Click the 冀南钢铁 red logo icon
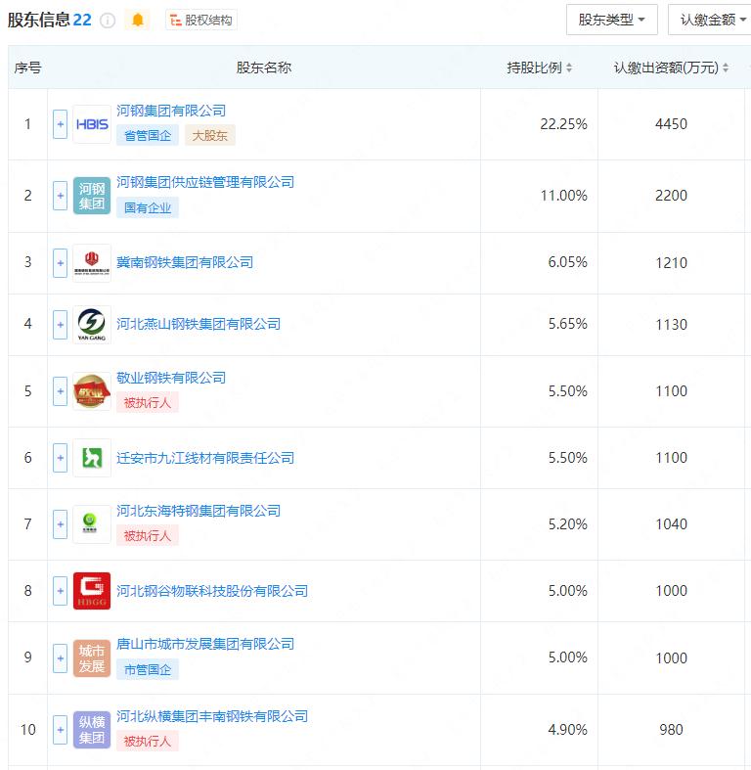This screenshot has height=770, width=751. (92, 262)
